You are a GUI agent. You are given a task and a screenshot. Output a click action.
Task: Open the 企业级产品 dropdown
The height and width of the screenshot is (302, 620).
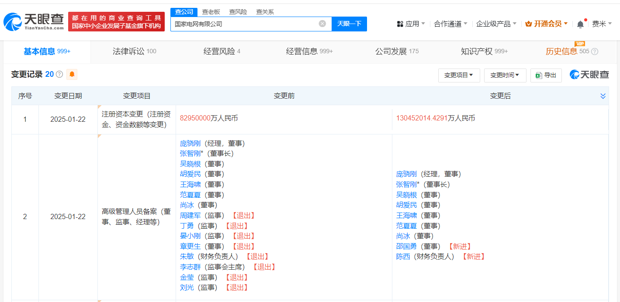pos(496,24)
